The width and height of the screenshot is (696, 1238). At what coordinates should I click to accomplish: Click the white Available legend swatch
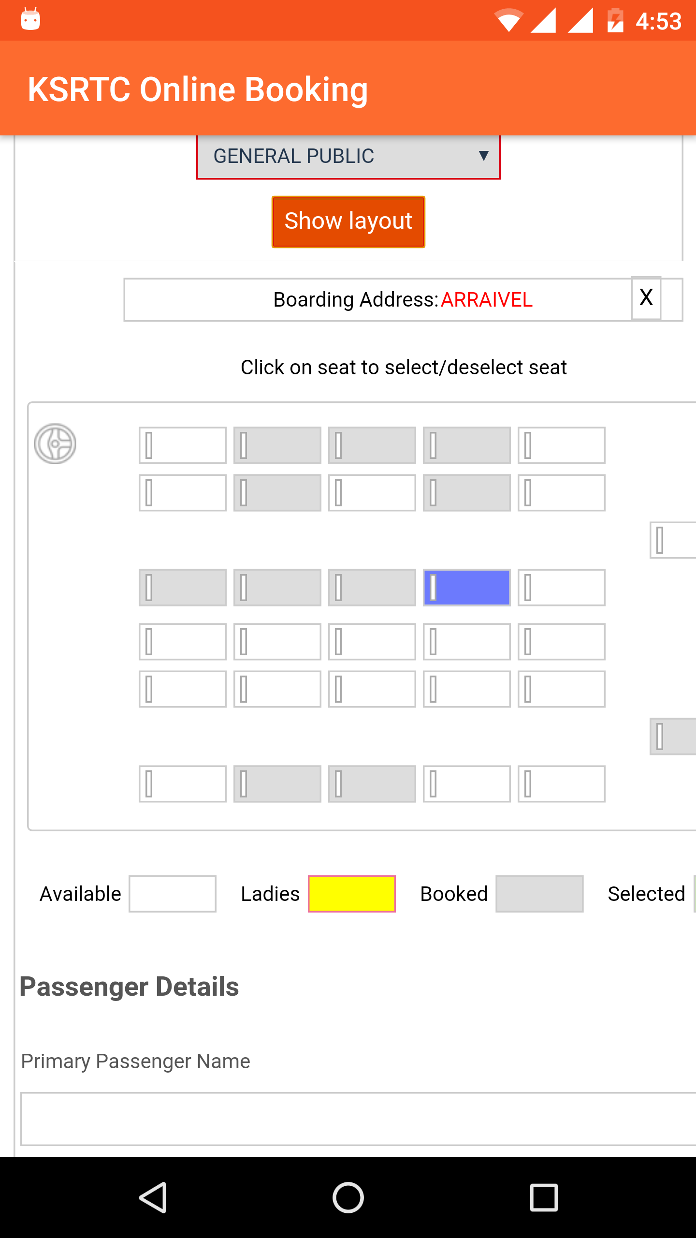pyautogui.click(x=173, y=894)
